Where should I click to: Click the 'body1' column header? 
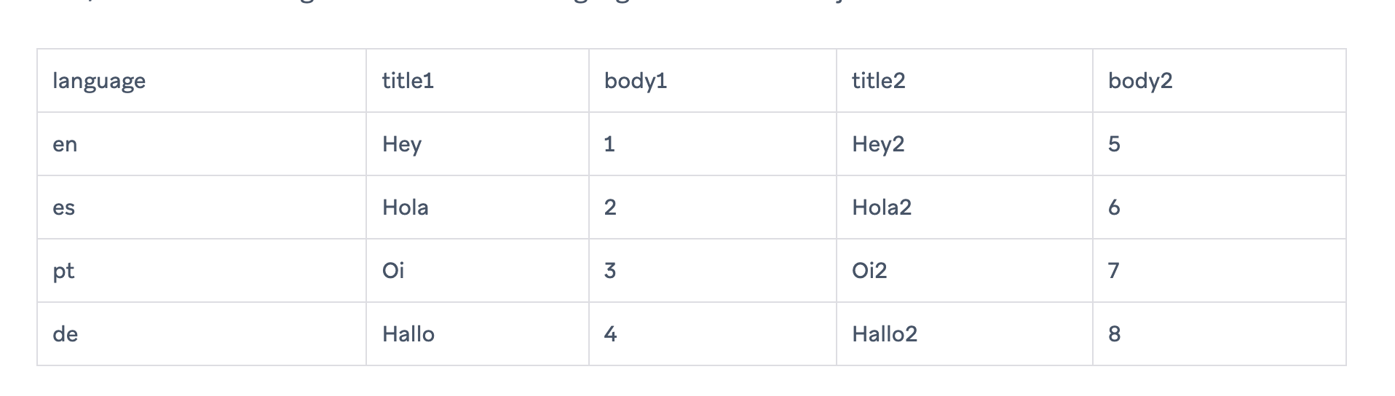(x=635, y=81)
